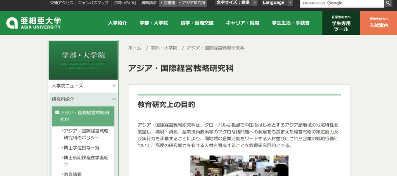Click the 学生専用ツール button
This screenshot has height=176, width=397.
click(x=341, y=23)
